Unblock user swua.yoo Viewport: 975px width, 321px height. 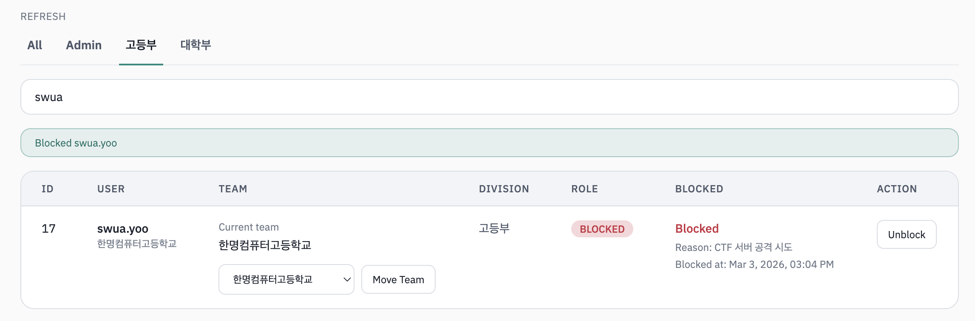(906, 234)
